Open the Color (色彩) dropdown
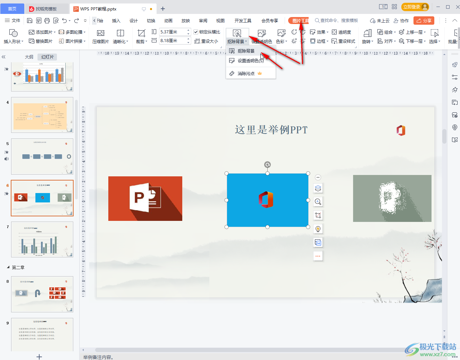This screenshot has width=460, height=360. 282,41
